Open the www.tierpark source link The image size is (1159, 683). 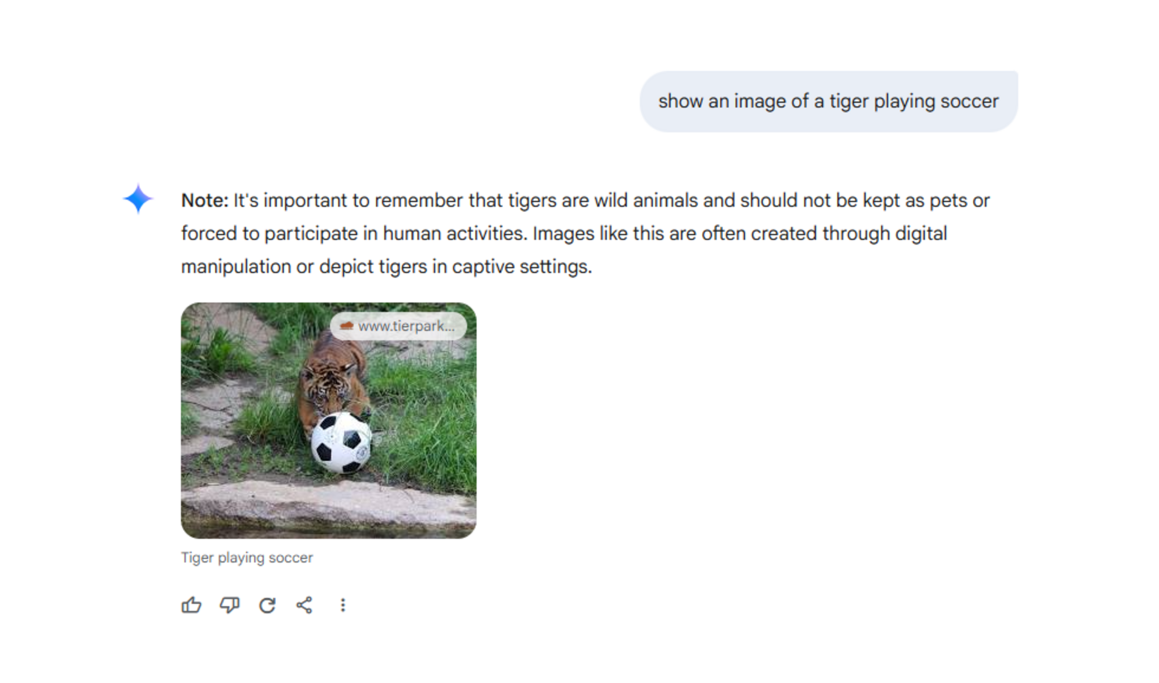(406, 326)
